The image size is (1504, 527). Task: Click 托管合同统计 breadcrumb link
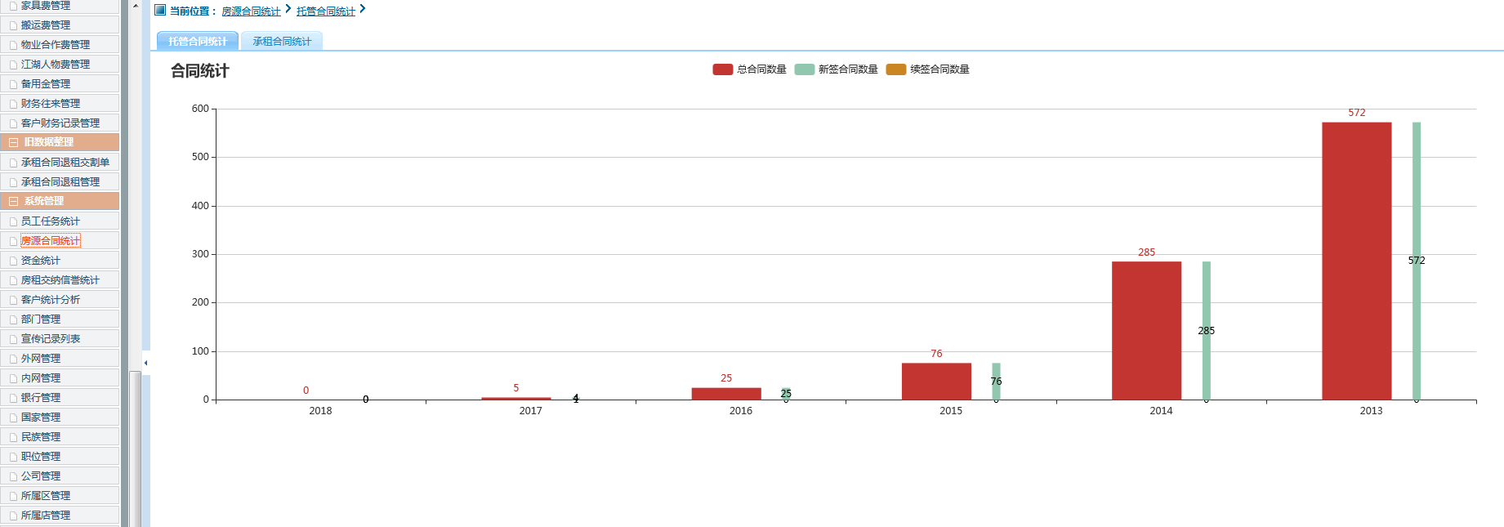(x=326, y=11)
